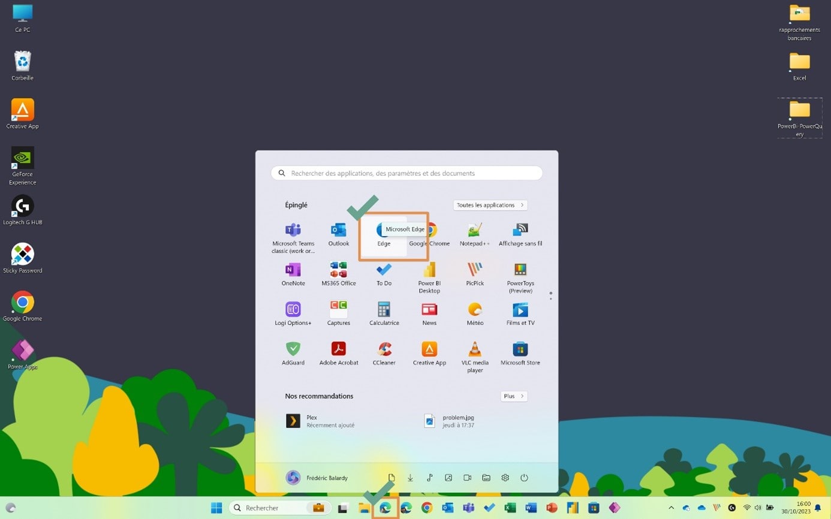
Task: Expand recommendations with the Plus button
Action: 514,396
